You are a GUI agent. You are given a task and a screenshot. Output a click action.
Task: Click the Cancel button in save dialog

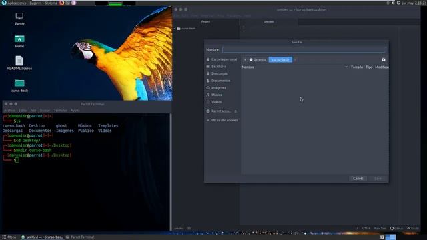coord(358,179)
